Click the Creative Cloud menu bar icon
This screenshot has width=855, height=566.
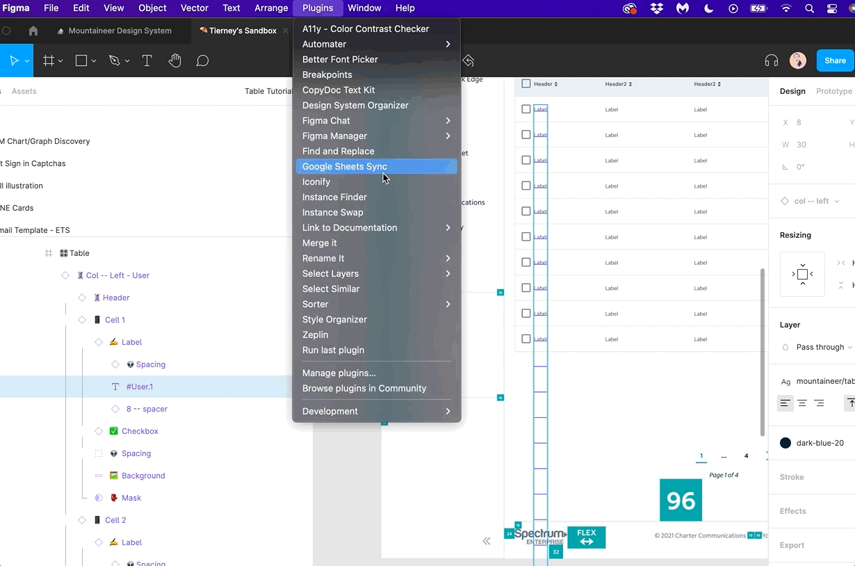pos(629,8)
